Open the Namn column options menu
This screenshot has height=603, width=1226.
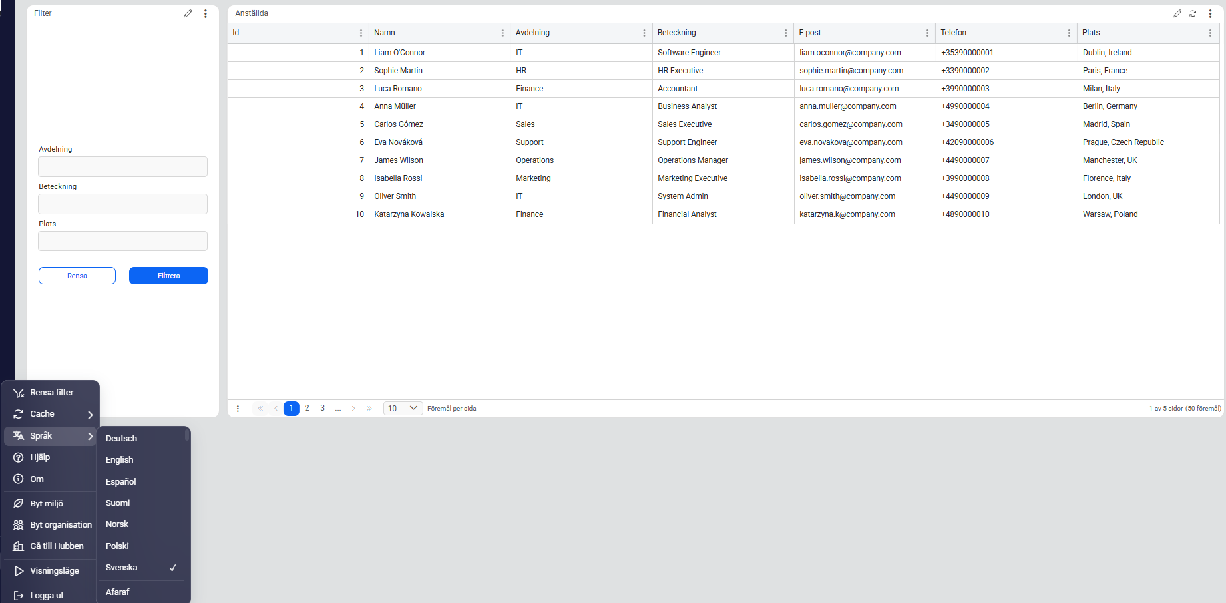click(x=503, y=33)
